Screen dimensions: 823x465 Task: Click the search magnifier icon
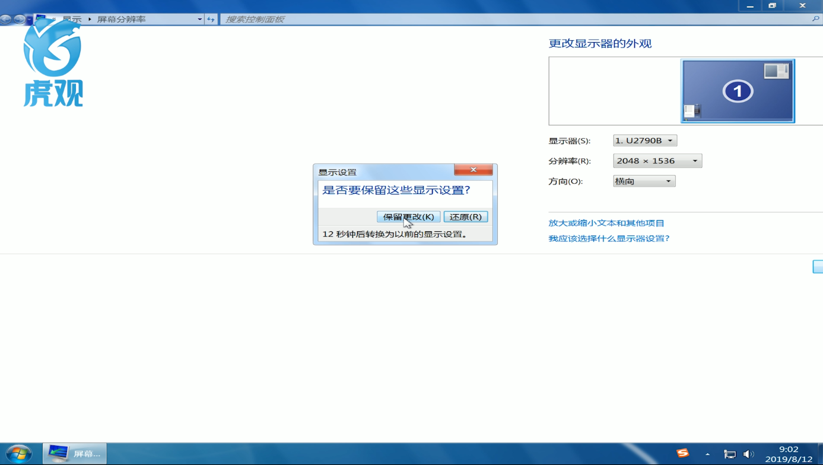pyautogui.click(x=815, y=19)
